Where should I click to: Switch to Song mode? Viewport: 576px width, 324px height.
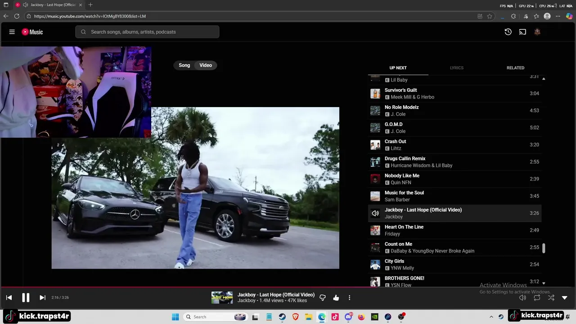click(184, 65)
